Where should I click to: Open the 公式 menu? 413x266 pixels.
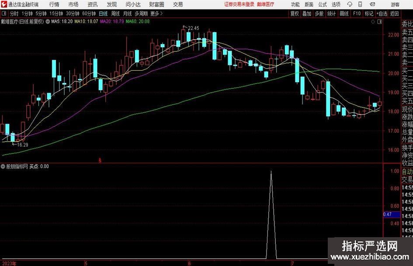tap(323, 4)
